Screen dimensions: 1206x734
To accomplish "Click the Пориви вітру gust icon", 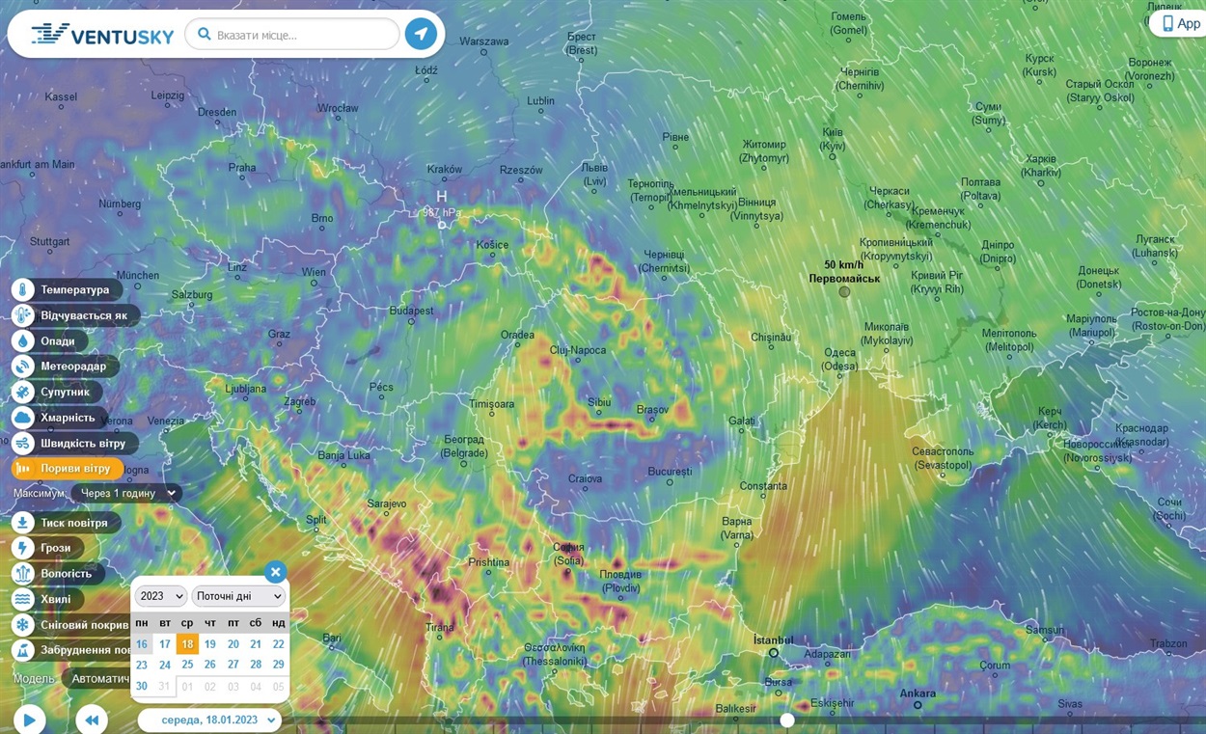I will pyautogui.click(x=23, y=469).
